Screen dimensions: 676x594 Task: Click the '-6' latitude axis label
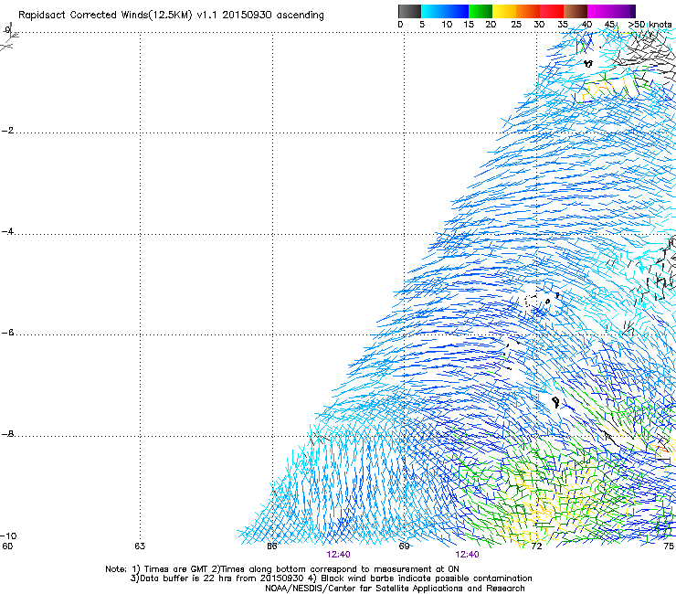click(x=7, y=333)
